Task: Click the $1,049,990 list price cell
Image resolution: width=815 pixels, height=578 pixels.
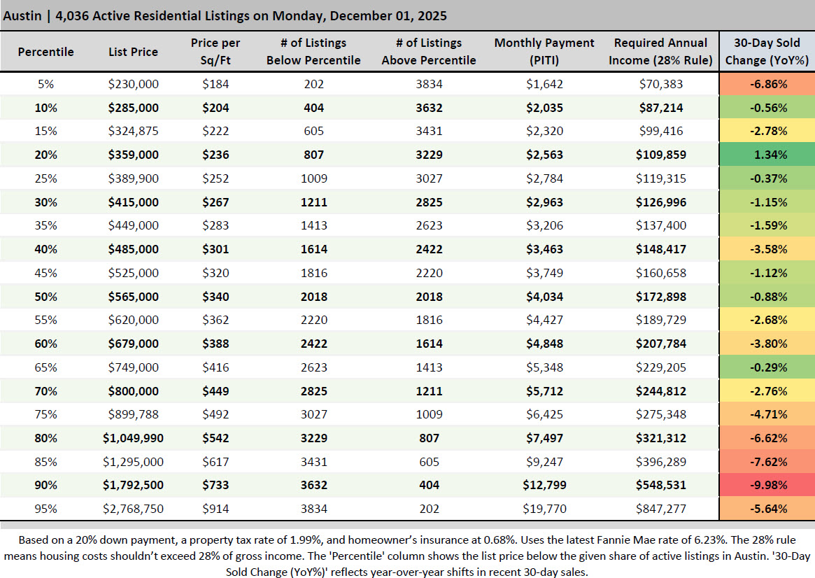Action: [133, 438]
